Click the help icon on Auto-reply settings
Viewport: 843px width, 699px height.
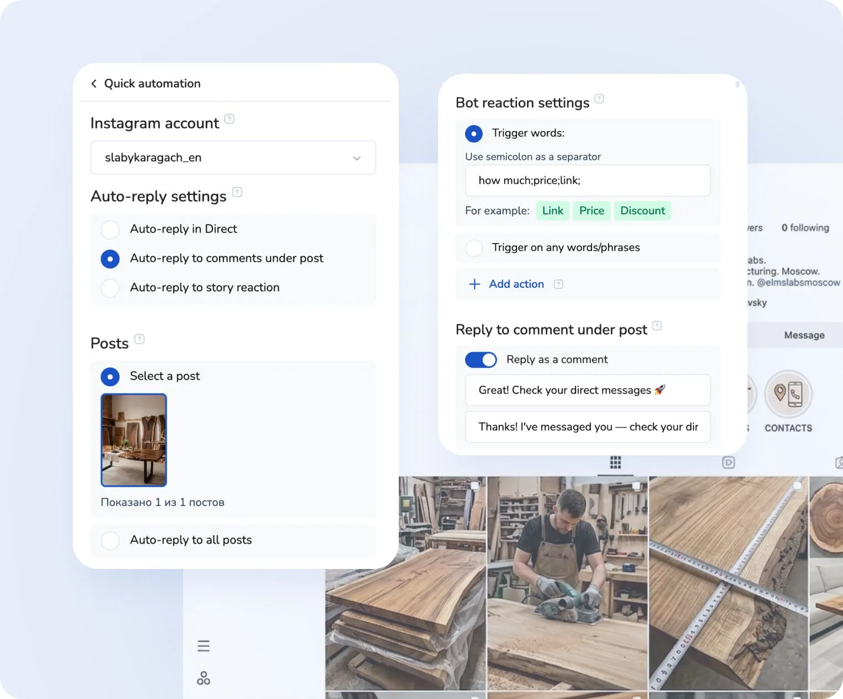click(237, 192)
